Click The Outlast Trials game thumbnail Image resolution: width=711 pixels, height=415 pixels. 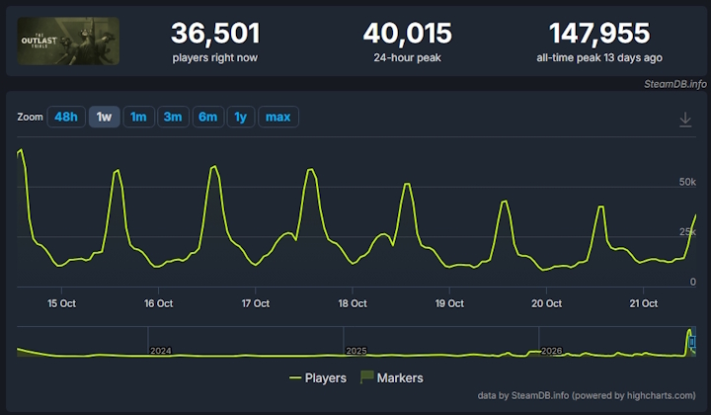[68, 41]
